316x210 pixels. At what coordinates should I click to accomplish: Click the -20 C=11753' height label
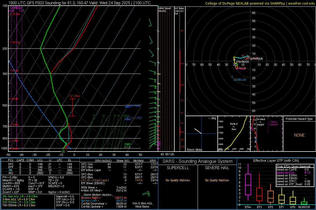point(133,118)
